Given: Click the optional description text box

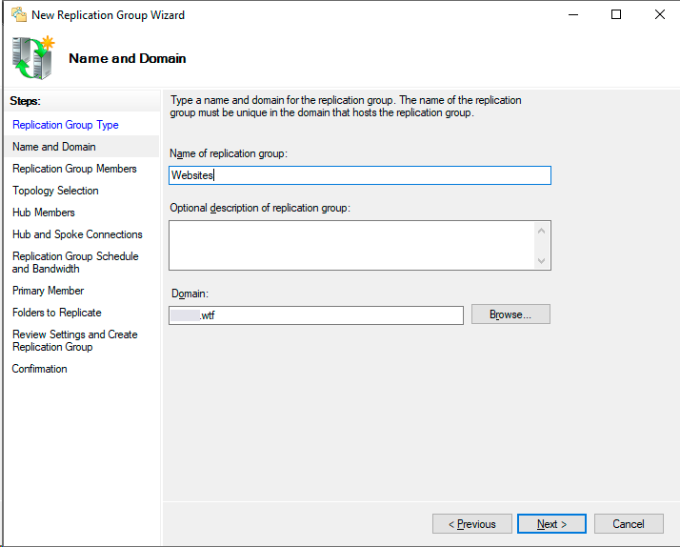Looking at the screenshot, I should [350, 245].
